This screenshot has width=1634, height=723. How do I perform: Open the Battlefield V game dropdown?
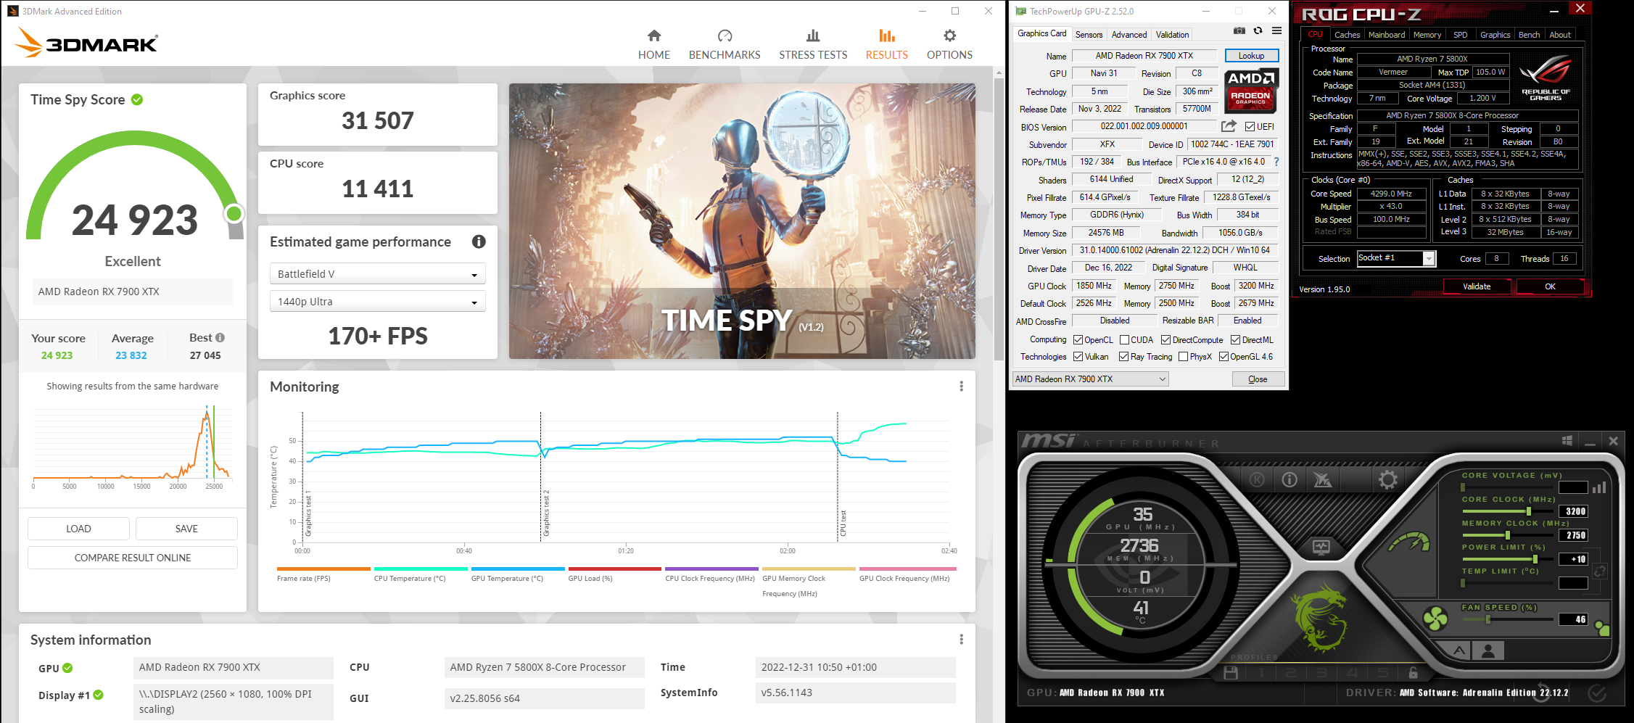pos(377,274)
